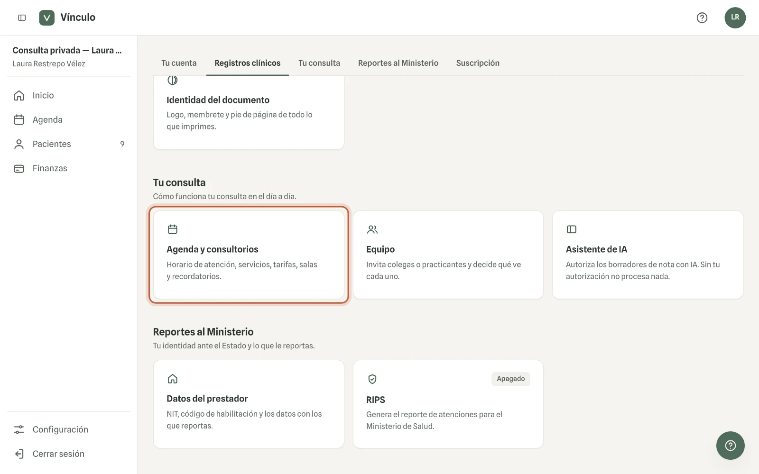This screenshot has width=759, height=474.
Task: Open Agenda from the sidebar
Action: point(69,119)
